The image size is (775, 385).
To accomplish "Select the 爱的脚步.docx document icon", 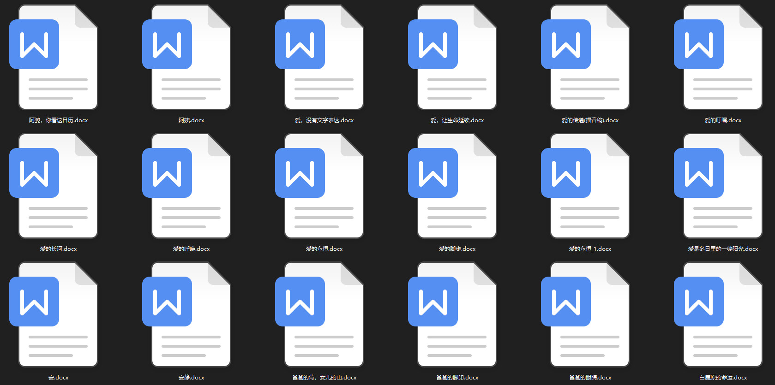I will [452, 186].
